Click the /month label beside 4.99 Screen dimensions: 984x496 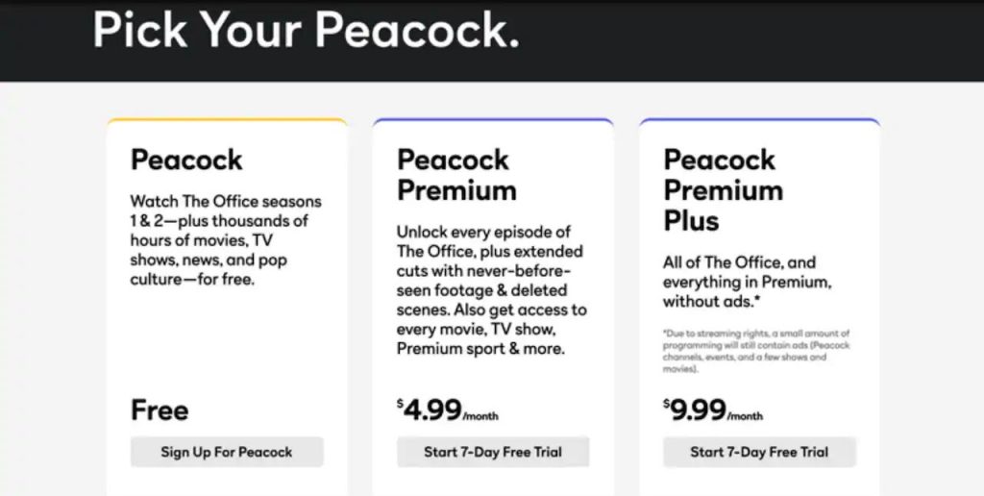(x=480, y=416)
